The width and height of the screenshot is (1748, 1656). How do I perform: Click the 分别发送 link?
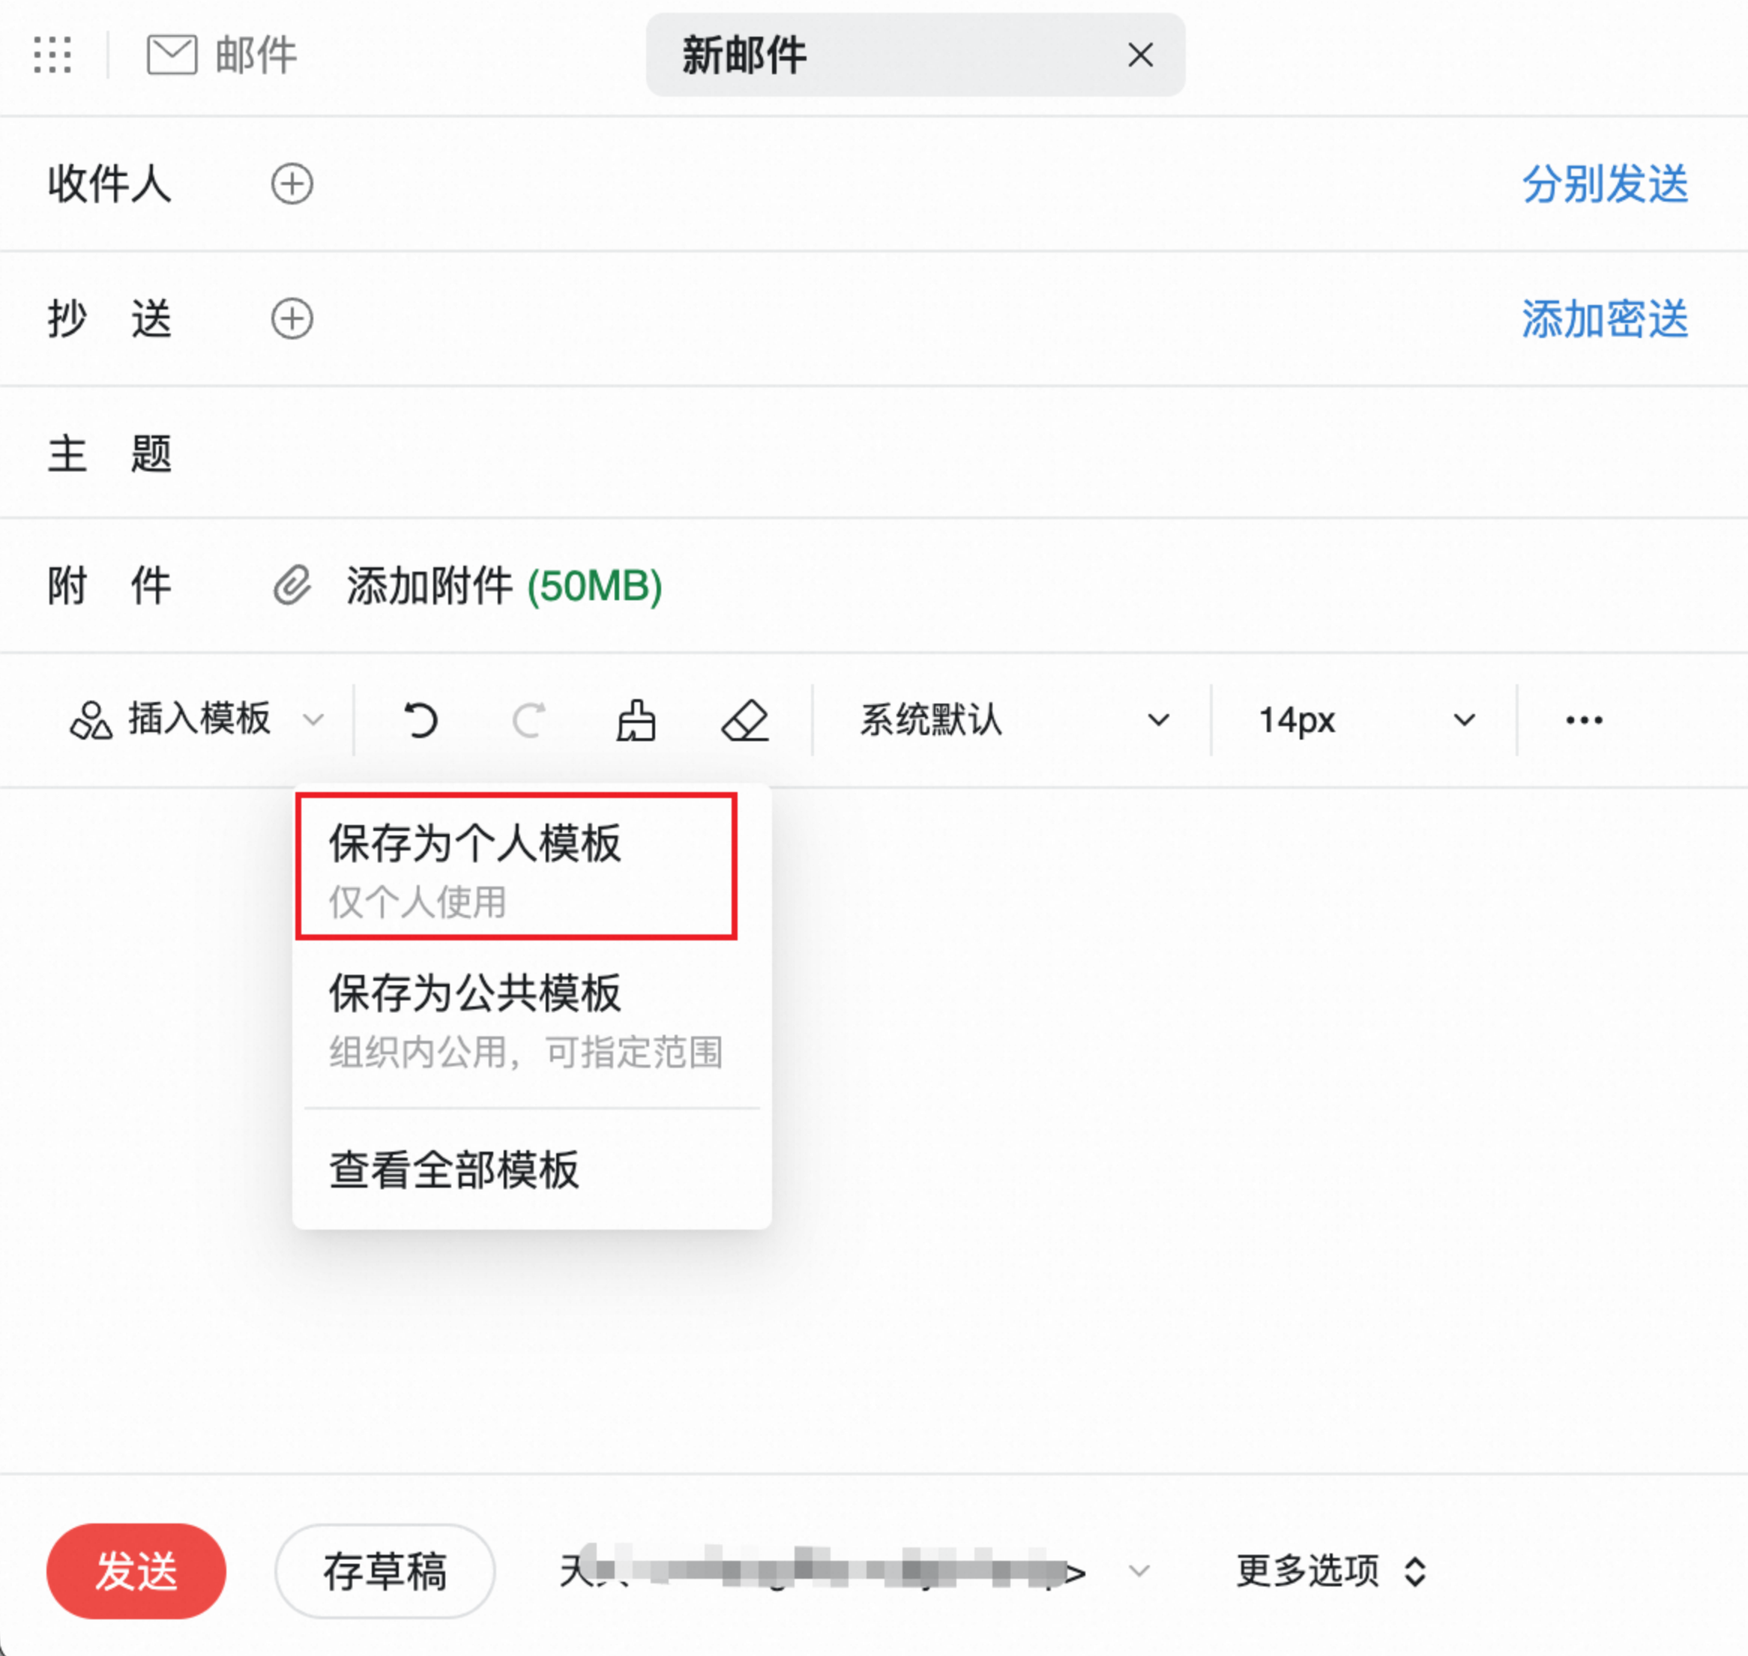tap(1604, 184)
